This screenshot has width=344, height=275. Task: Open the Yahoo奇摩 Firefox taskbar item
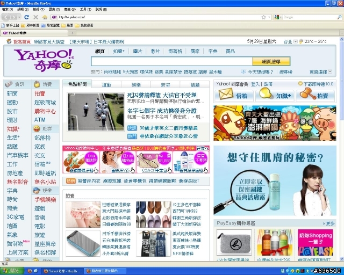[x=62, y=271]
